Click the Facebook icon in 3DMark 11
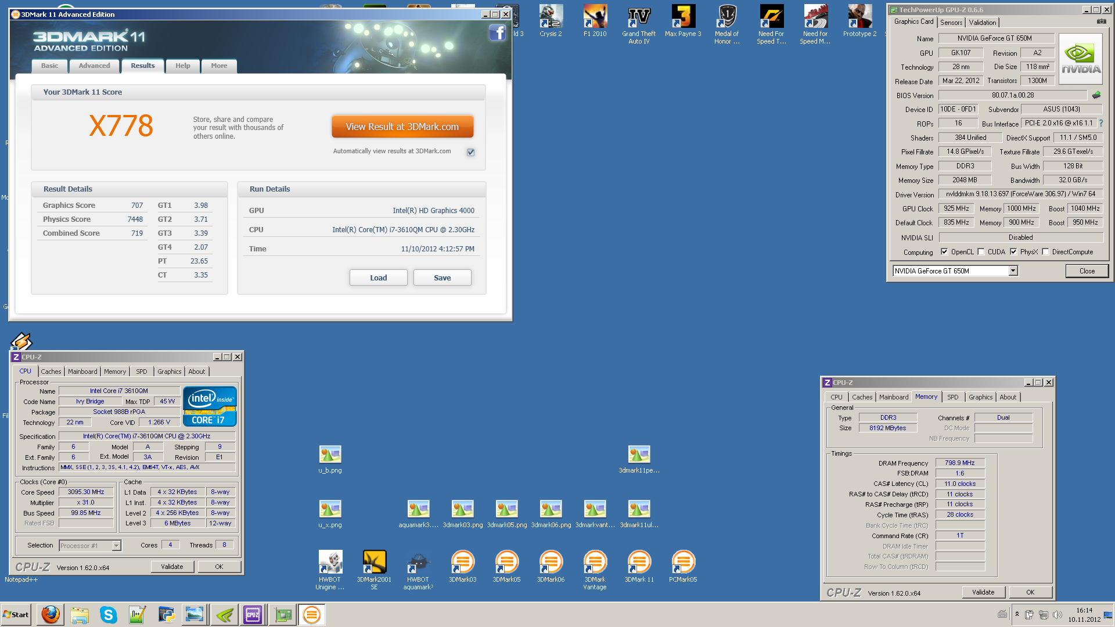 (x=498, y=33)
